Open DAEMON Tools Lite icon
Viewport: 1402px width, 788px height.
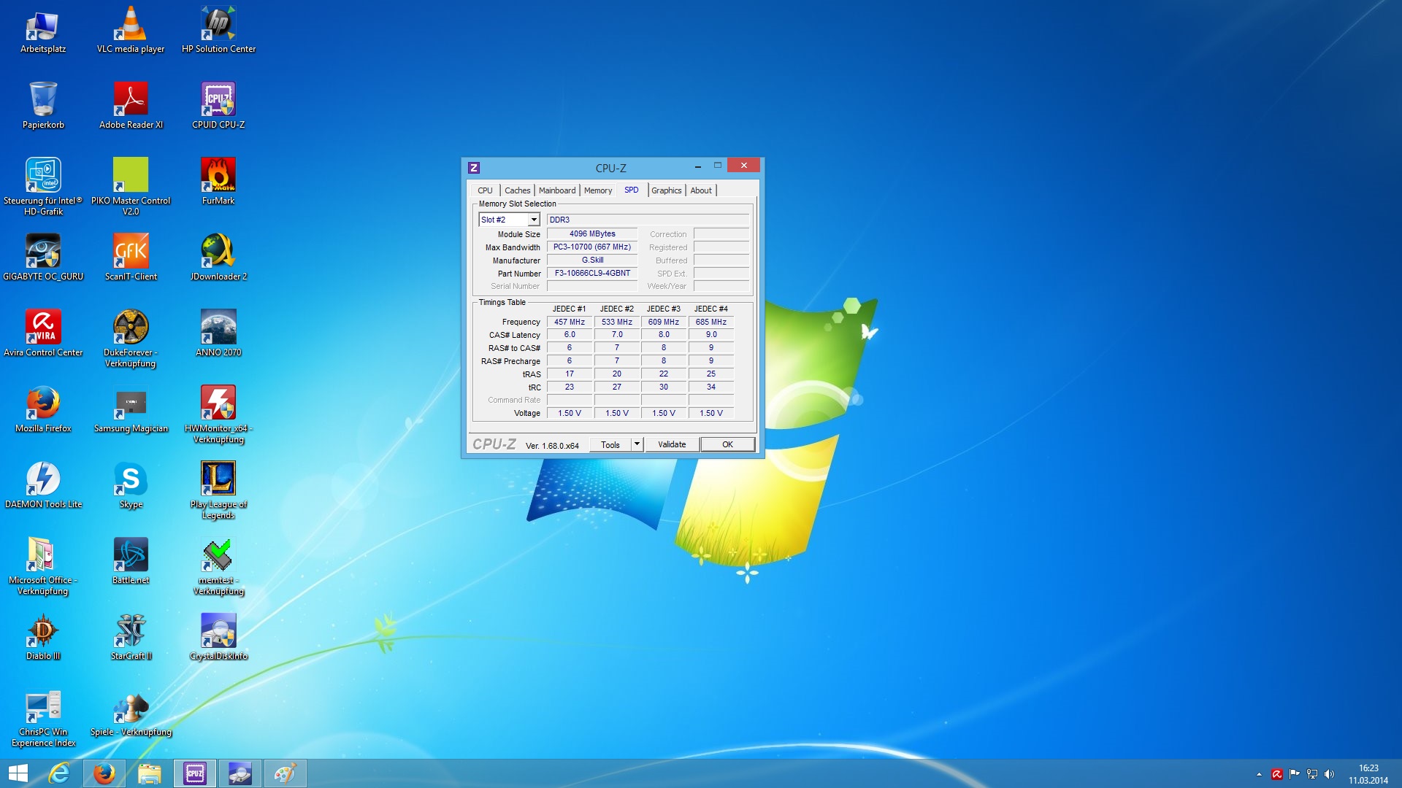point(43,479)
